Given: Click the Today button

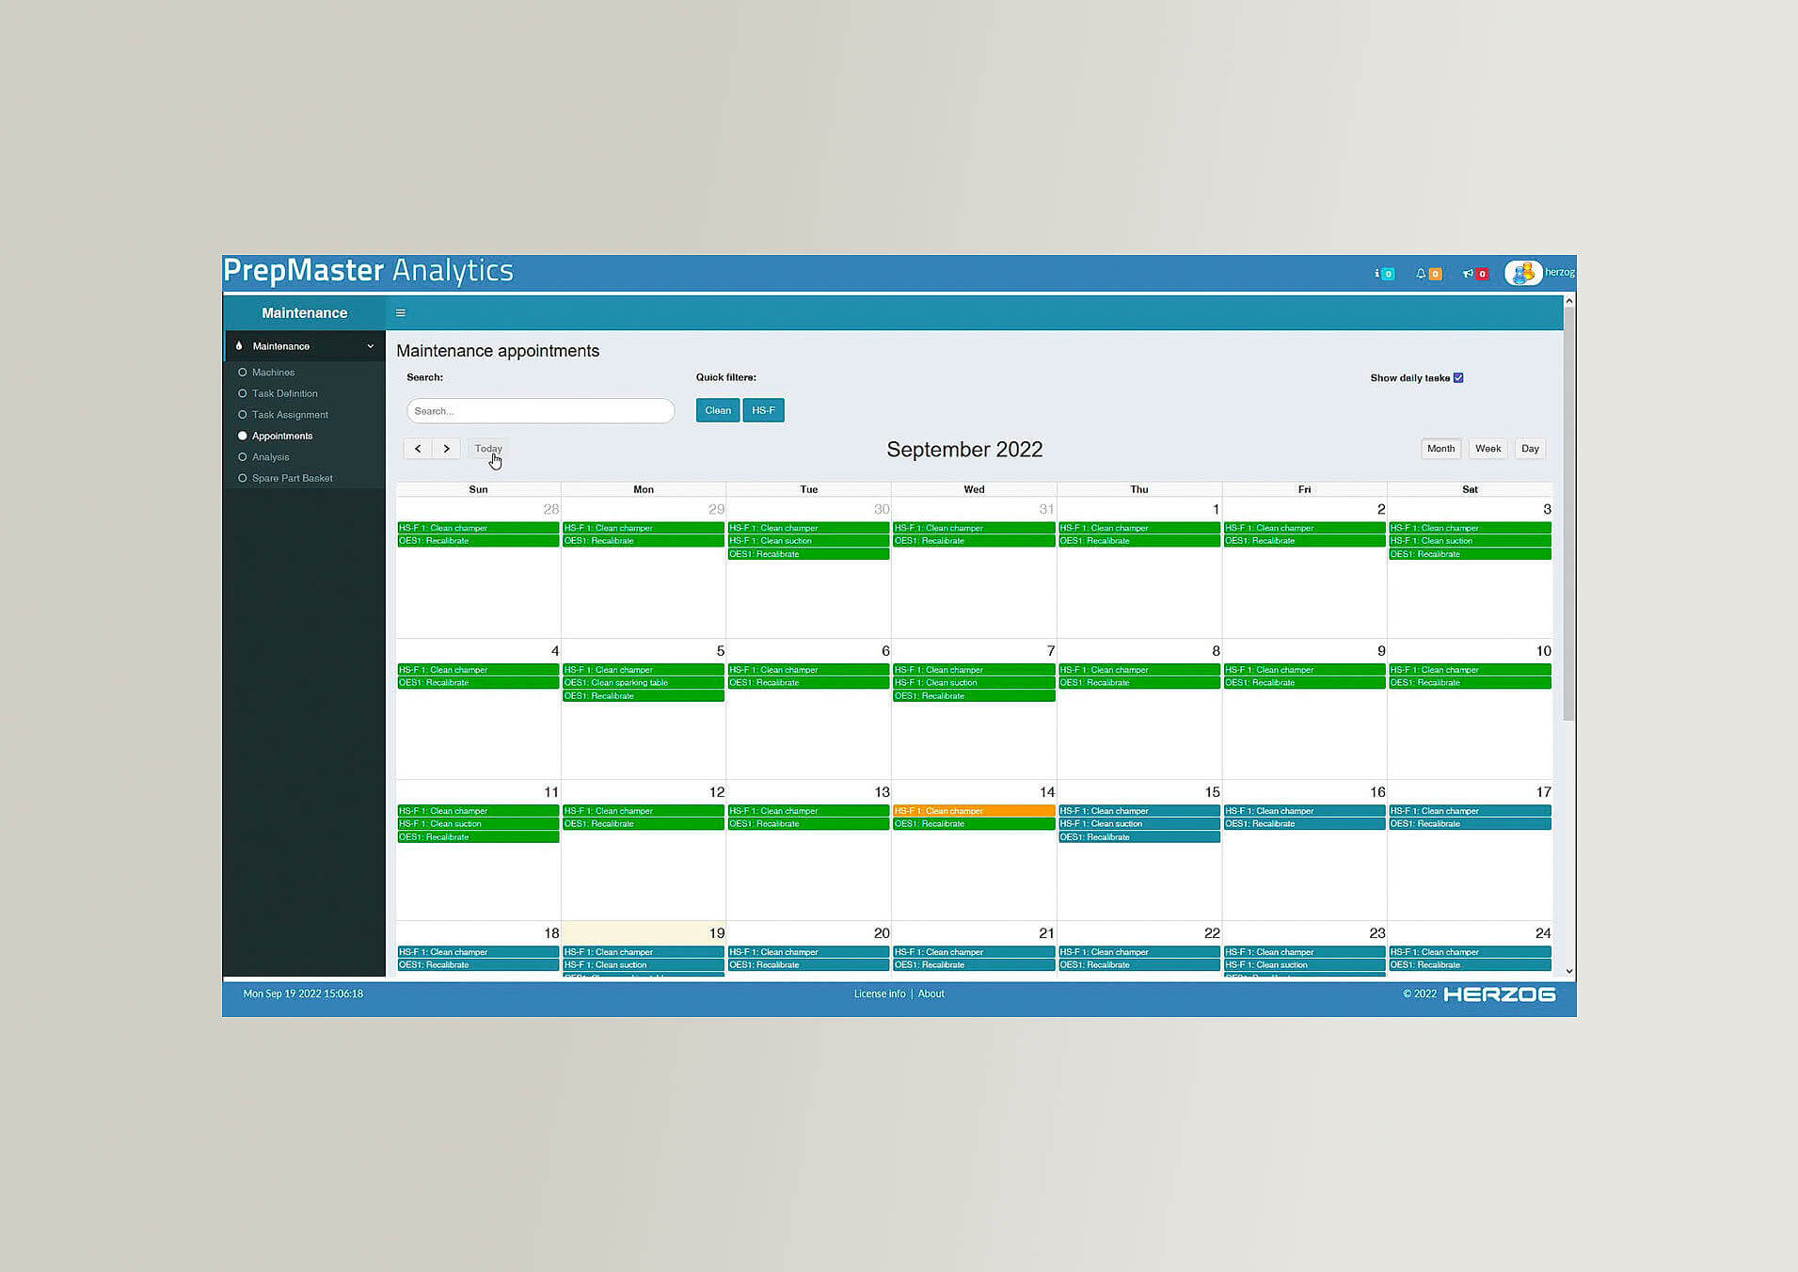Looking at the screenshot, I should point(488,449).
